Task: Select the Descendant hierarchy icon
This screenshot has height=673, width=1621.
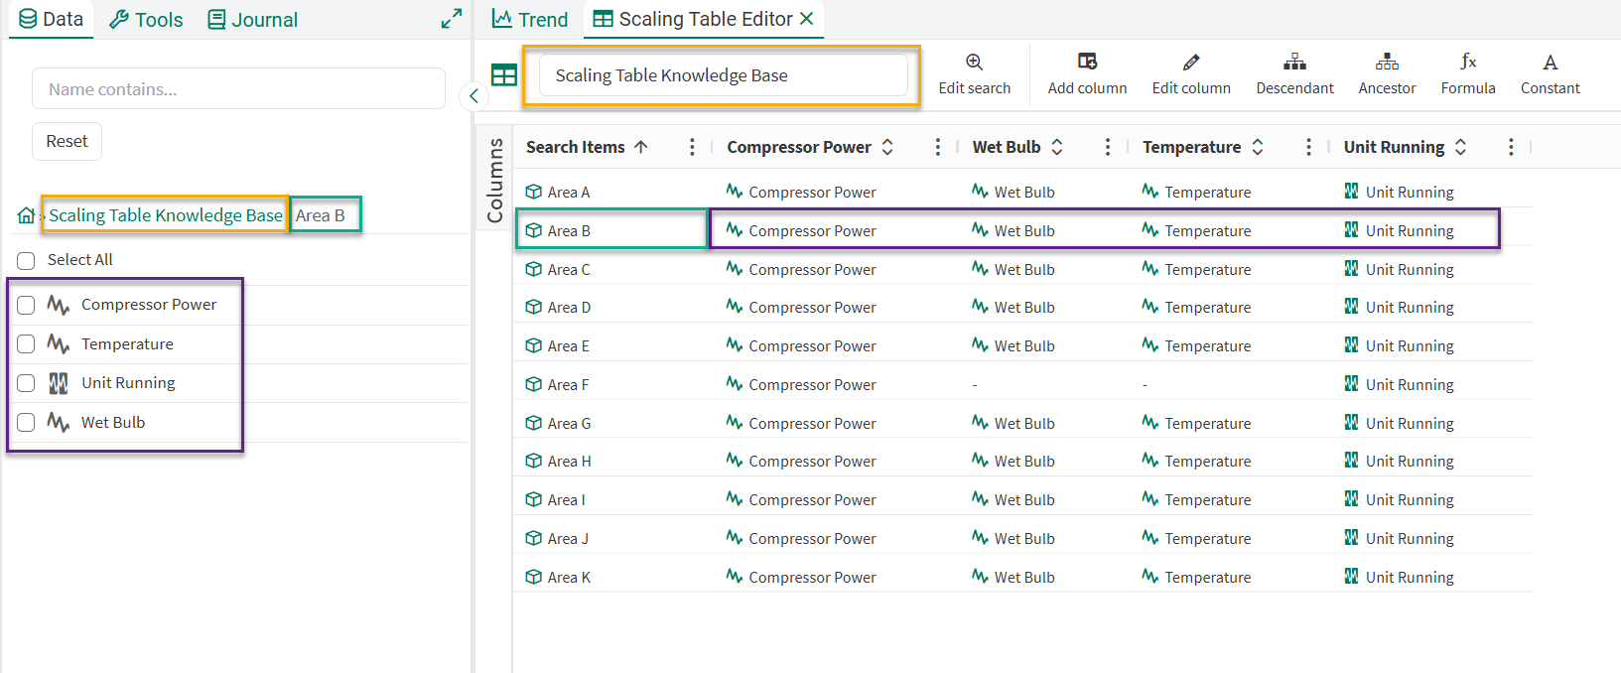Action: click(1294, 63)
